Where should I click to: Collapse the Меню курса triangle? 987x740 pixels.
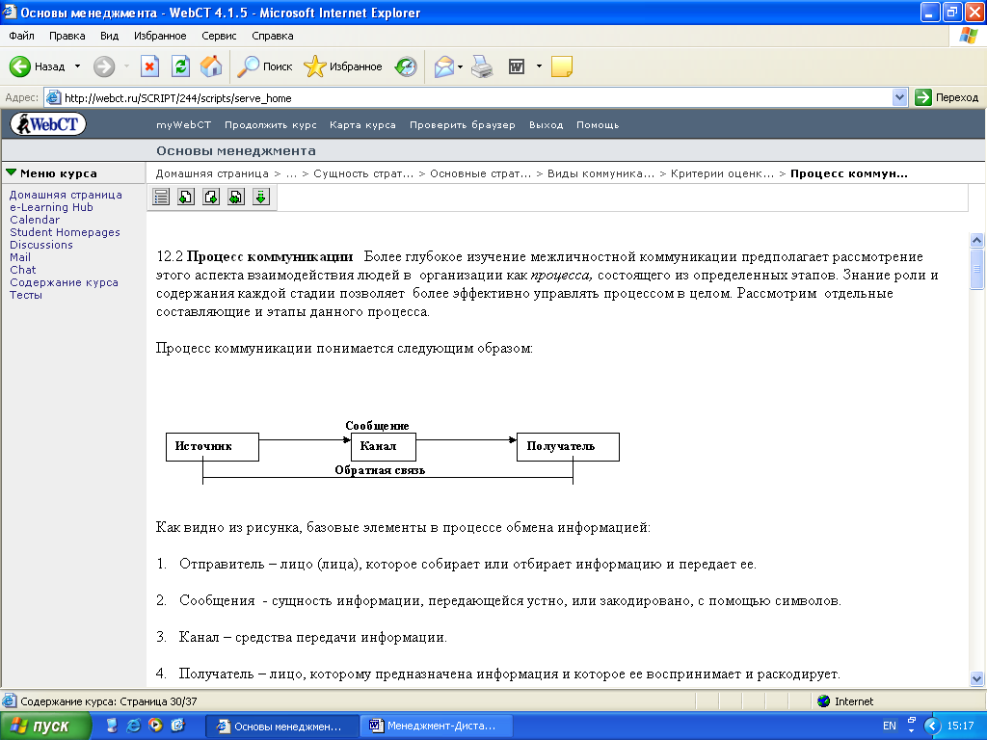click(x=11, y=172)
